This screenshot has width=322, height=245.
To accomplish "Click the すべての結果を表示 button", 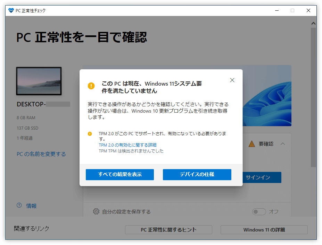I will pyautogui.click(x=120, y=175).
